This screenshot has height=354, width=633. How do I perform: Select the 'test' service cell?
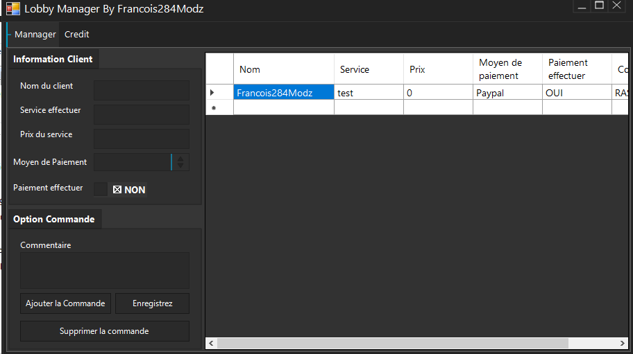click(x=369, y=92)
